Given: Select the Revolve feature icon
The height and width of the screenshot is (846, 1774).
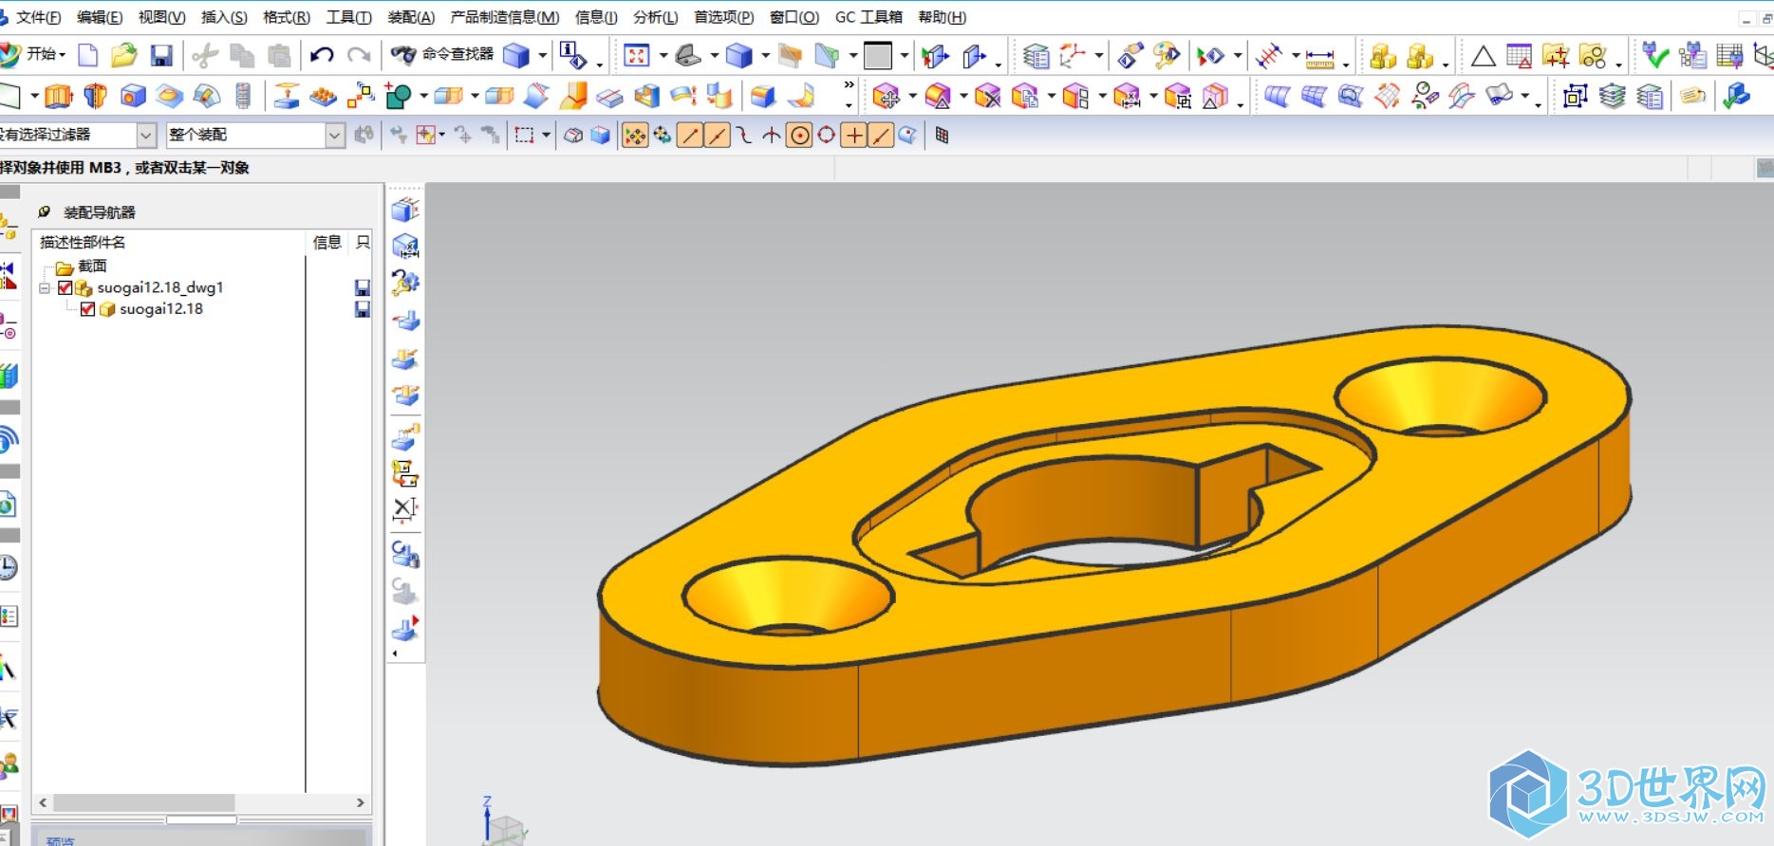Looking at the screenshot, I should point(96,96).
